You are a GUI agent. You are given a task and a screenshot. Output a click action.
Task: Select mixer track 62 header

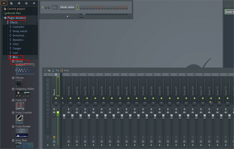pyautogui.click(x=136, y=74)
